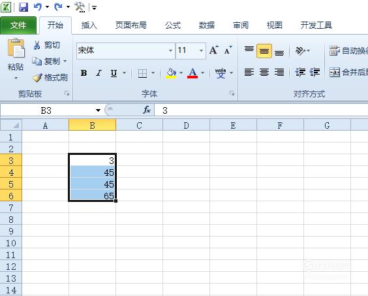Open the borders dropdown arrow
The image size is (368, 296).
click(x=153, y=73)
